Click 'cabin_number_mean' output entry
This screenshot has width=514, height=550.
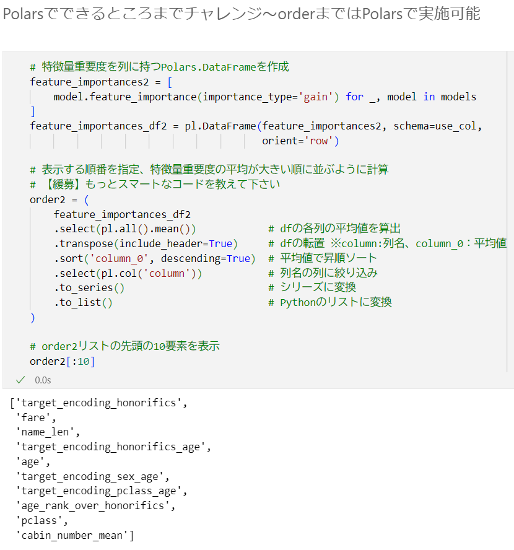(72, 536)
